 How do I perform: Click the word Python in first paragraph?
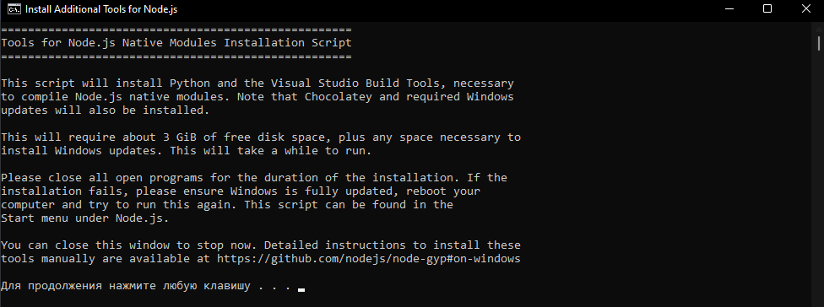(190, 83)
